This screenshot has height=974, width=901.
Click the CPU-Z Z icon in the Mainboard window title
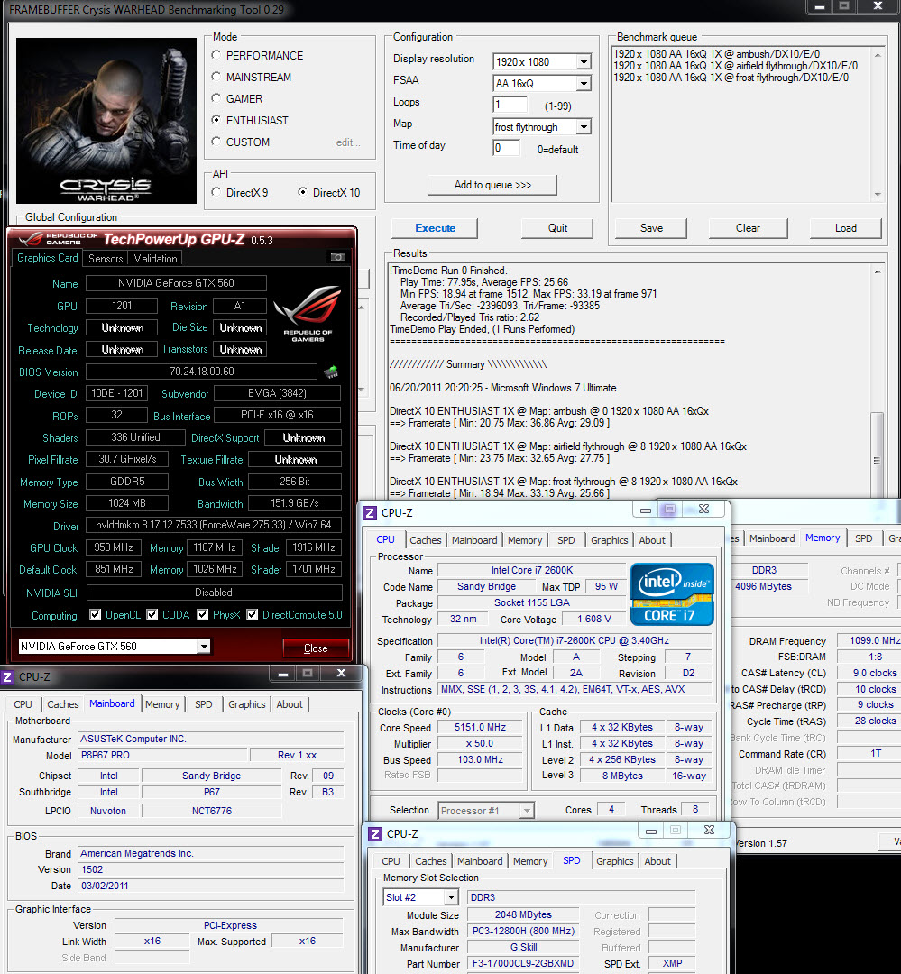point(7,676)
